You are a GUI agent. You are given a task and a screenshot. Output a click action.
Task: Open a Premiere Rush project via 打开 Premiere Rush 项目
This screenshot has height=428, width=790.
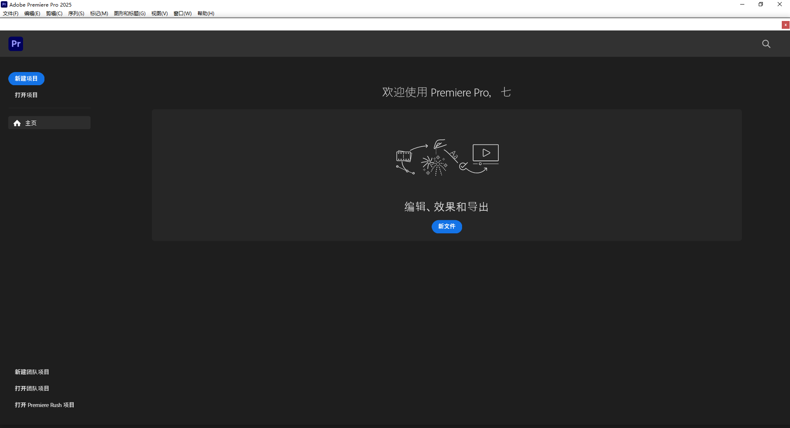pyautogui.click(x=44, y=405)
